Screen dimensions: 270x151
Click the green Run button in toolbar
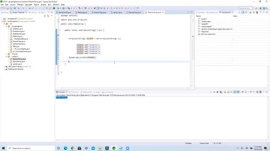63,8
